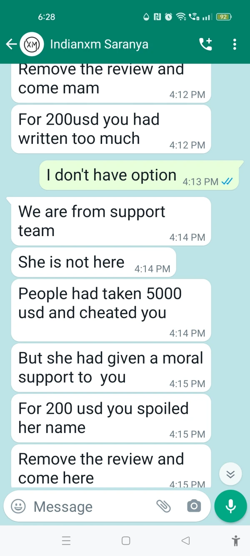The height and width of the screenshot is (556, 250).
Task: Open the accessibility shortcut icon
Action: (x=236, y=541)
